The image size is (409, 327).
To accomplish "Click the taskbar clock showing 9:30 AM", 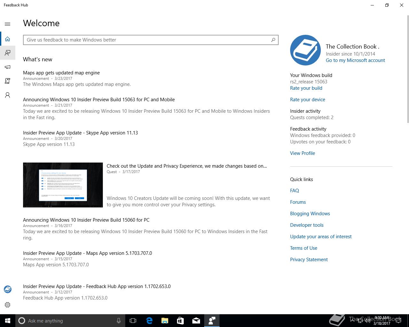I will [x=382, y=321].
